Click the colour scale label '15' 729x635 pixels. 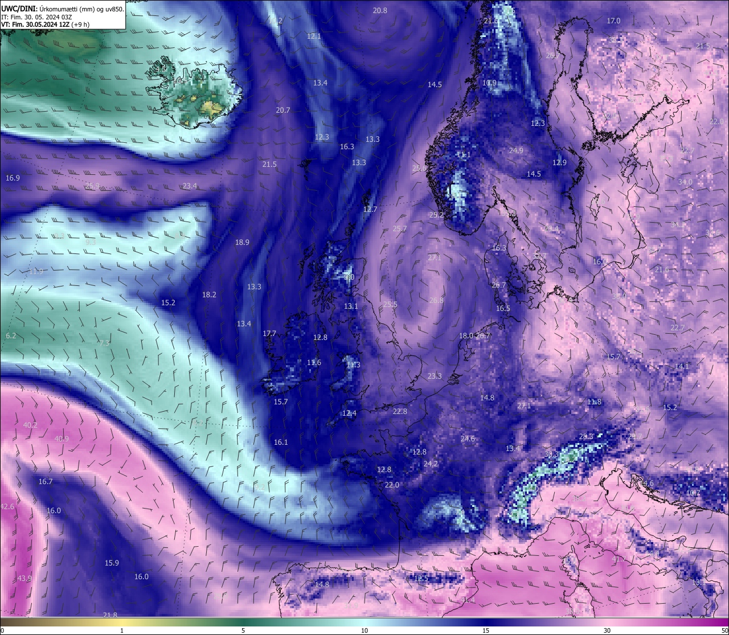tap(486, 630)
